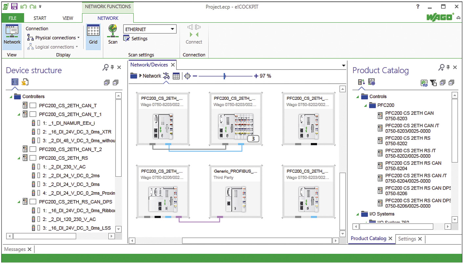Click the canvas vertical scrollbar thumb
The width and height of the screenshot is (464, 264).
coord(342,201)
